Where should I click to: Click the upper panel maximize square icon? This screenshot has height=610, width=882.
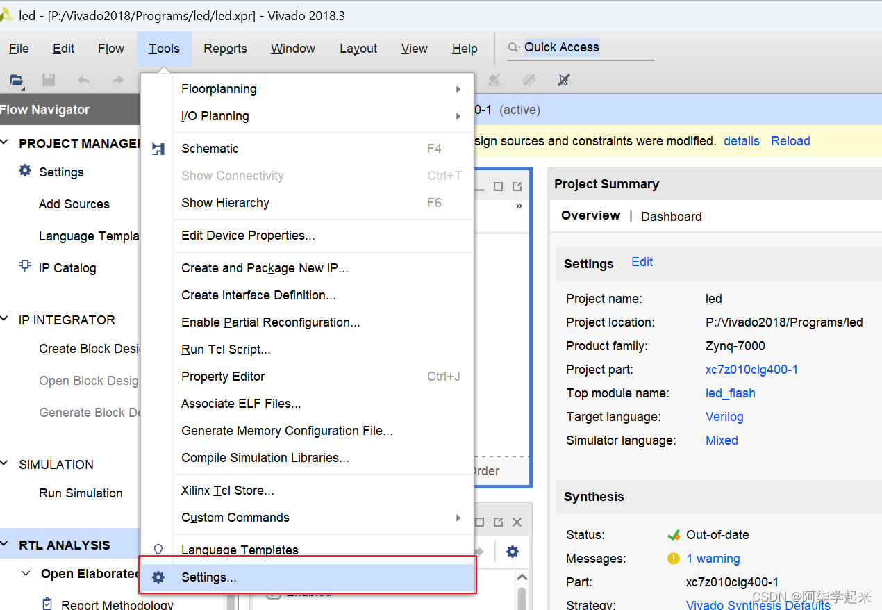(x=498, y=186)
